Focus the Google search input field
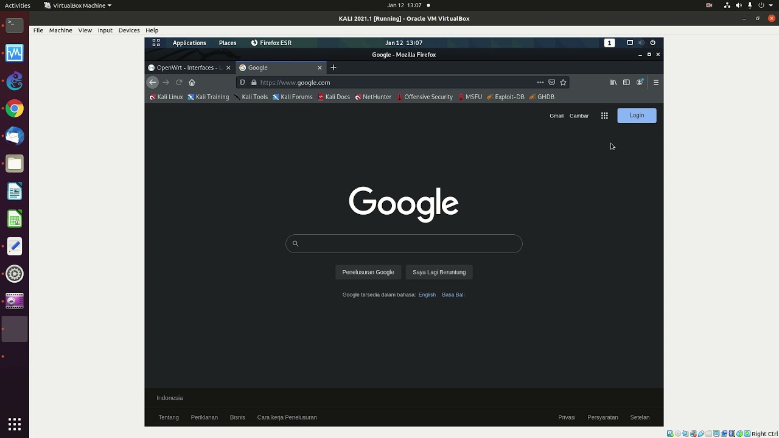Image resolution: width=779 pixels, height=438 pixels. click(404, 243)
